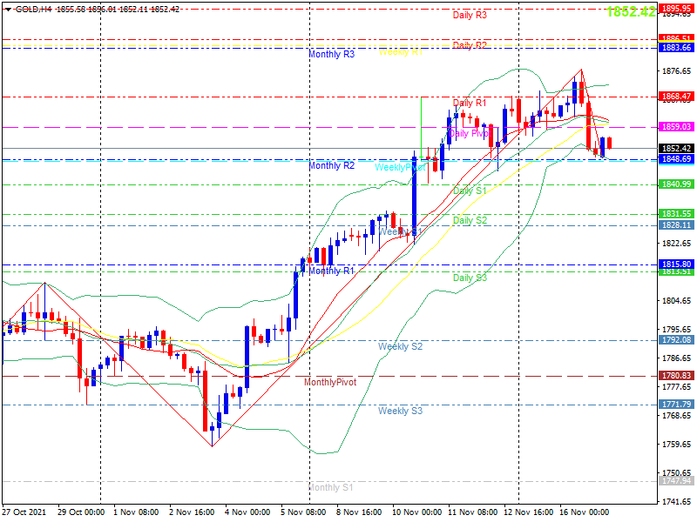Click the current price 1852.42 black tag

pos(676,149)
